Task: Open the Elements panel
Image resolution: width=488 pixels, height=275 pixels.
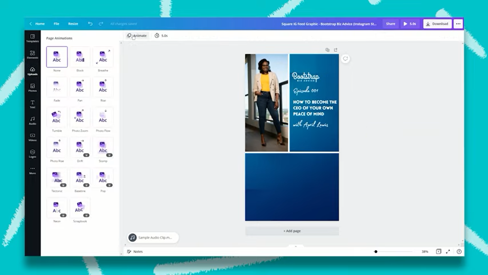Action: click(x=32, y=54)
